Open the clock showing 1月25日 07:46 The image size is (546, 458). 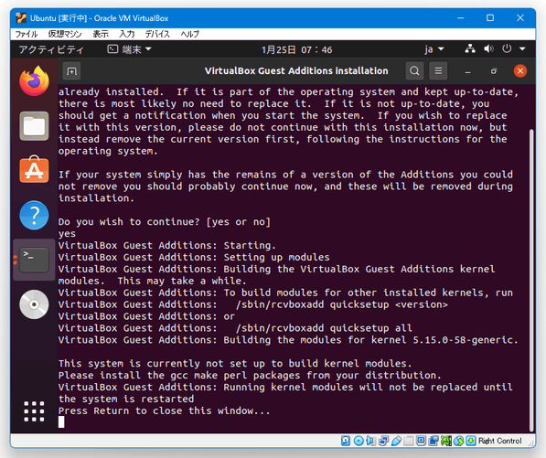(296, 49)
